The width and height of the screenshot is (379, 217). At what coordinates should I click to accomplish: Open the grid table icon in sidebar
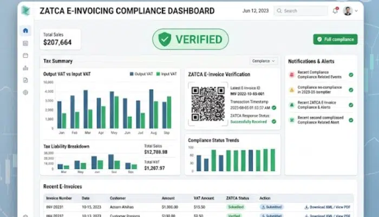coord(25,43)
